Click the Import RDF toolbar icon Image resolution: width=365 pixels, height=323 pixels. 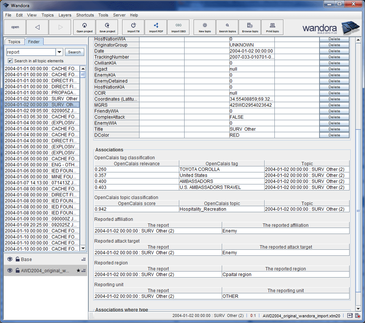click(x=156, y=27)
